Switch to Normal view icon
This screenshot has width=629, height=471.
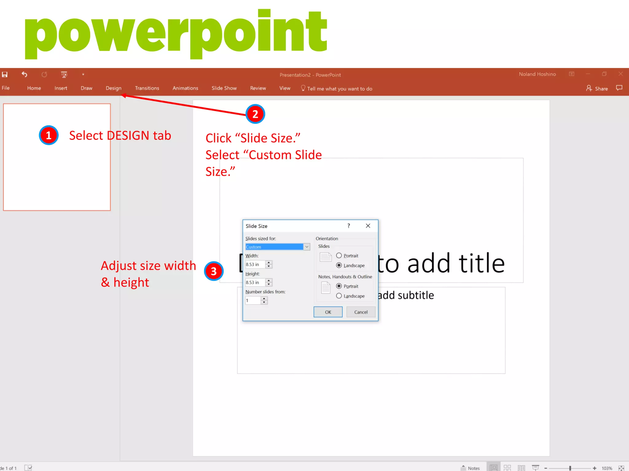pos(494,468)
